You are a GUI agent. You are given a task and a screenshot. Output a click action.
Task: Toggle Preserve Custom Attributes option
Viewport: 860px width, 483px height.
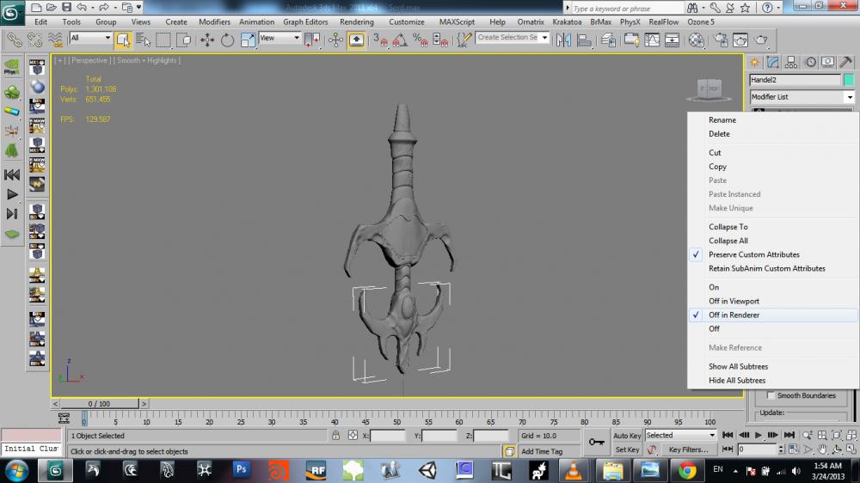click(753, 255)
